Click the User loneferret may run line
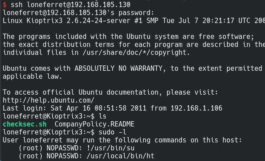265x161 pixels. pyautogui.click(x=123, y=140)
